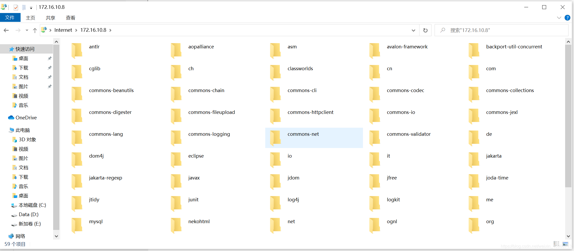Click the Properties quick access toolbar icon
This screenshot has width=574, height=251.
tap(16, 7)
